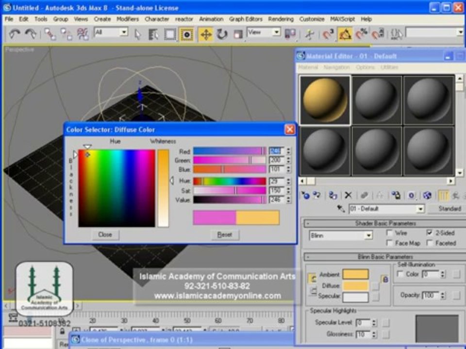Click the Opacity map button
Image resolution: width=466 pixels, height=349 pixels.
tap(456, 295)
